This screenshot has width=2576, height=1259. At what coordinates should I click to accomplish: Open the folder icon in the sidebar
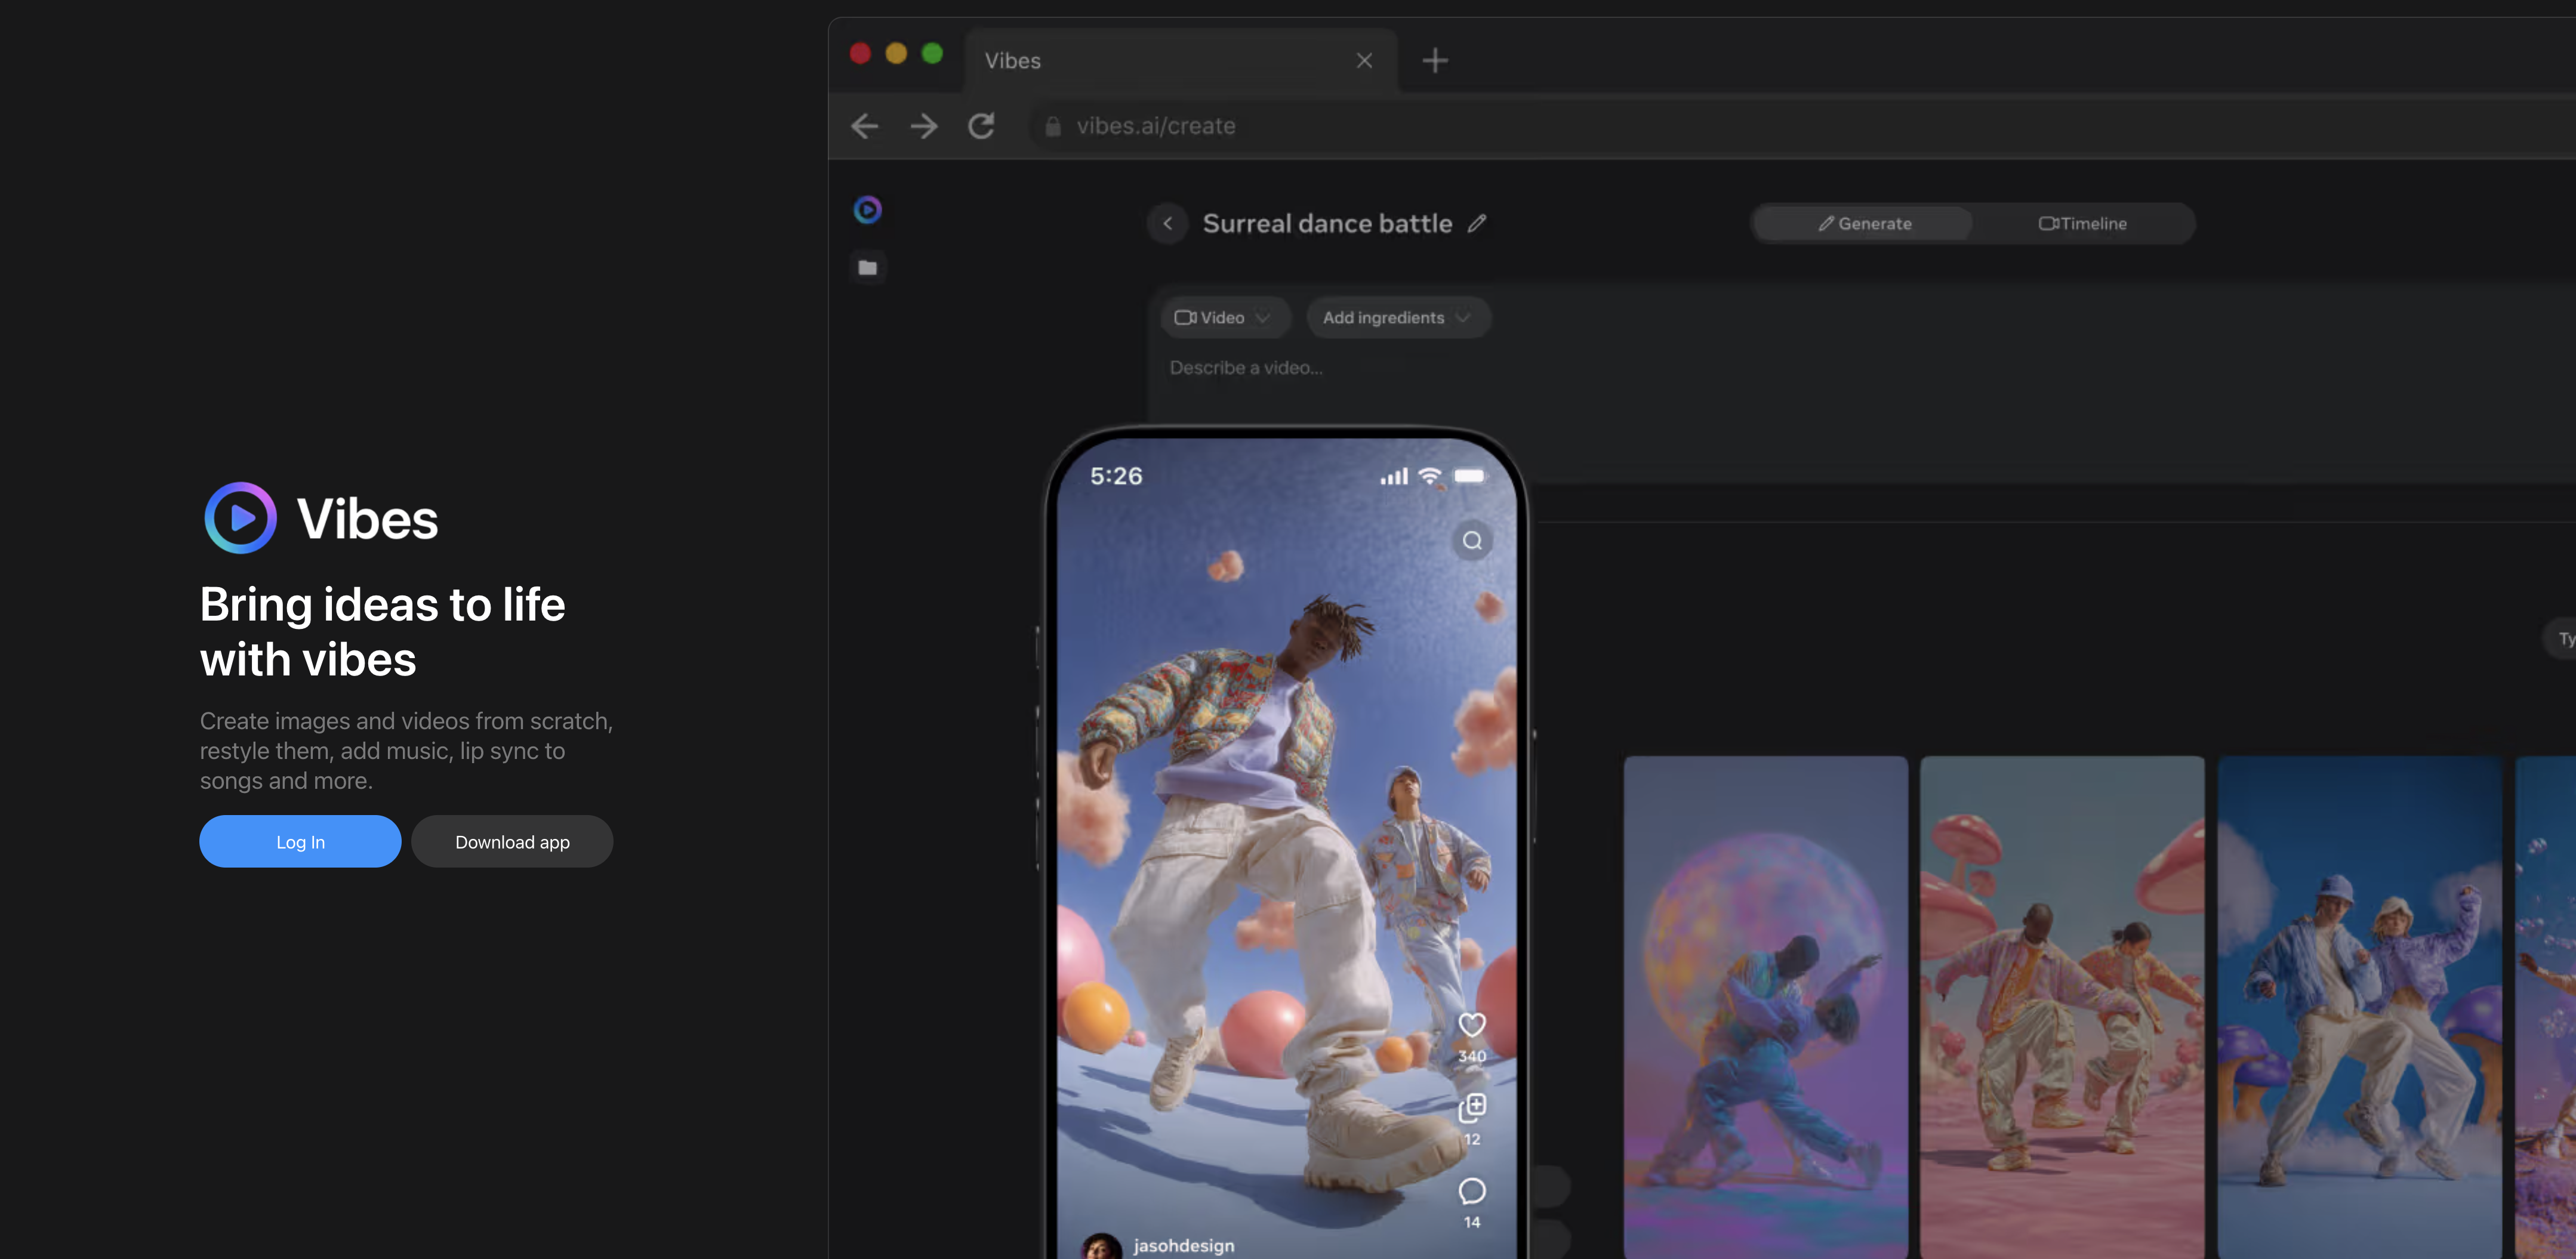click(x=867, y=268)
